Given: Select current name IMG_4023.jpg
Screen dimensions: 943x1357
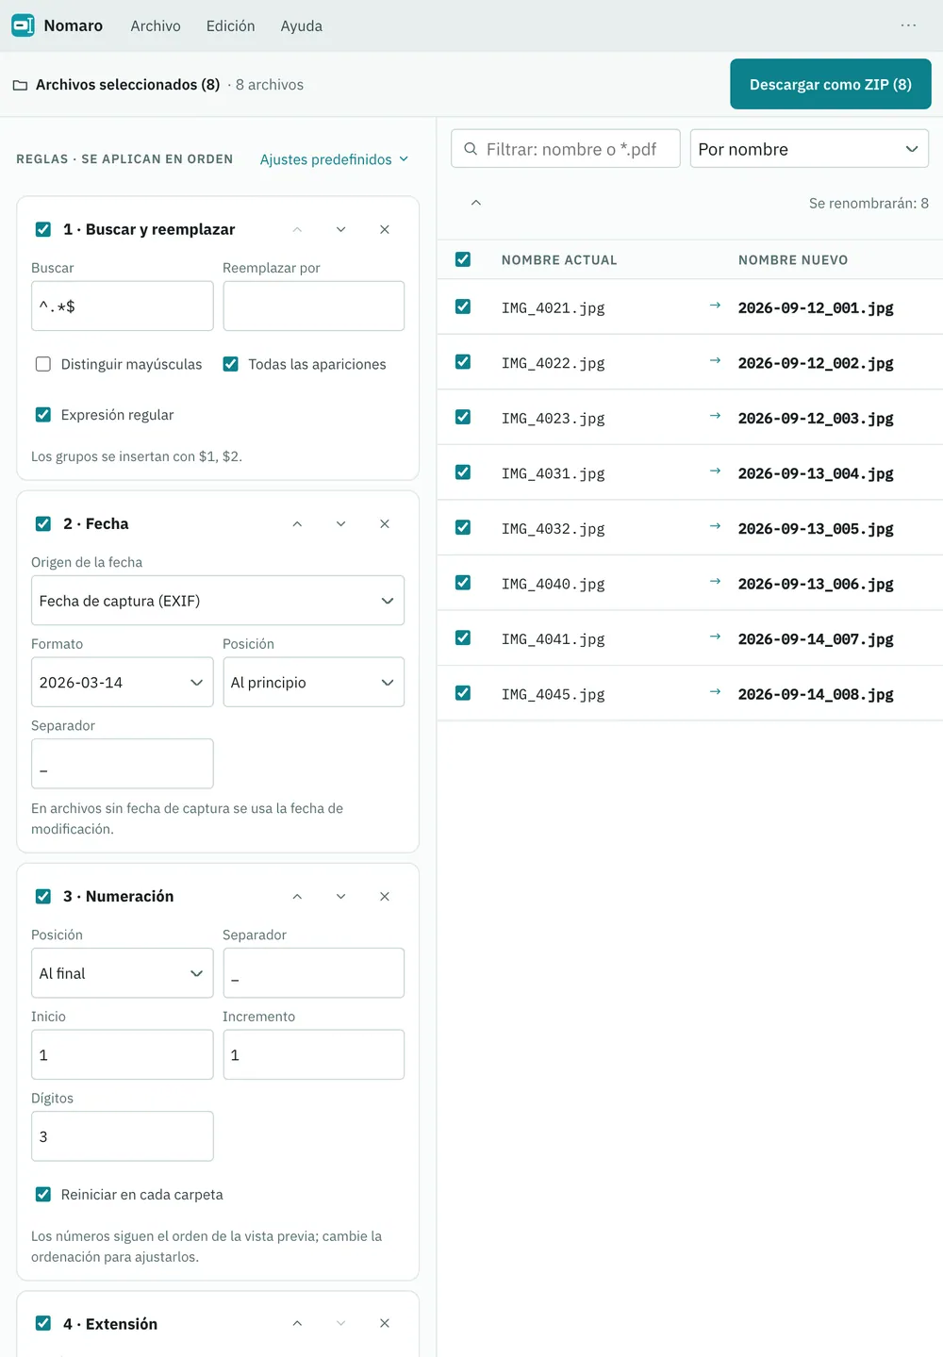Looking at the screenshot, I should [x=554, y=419].
